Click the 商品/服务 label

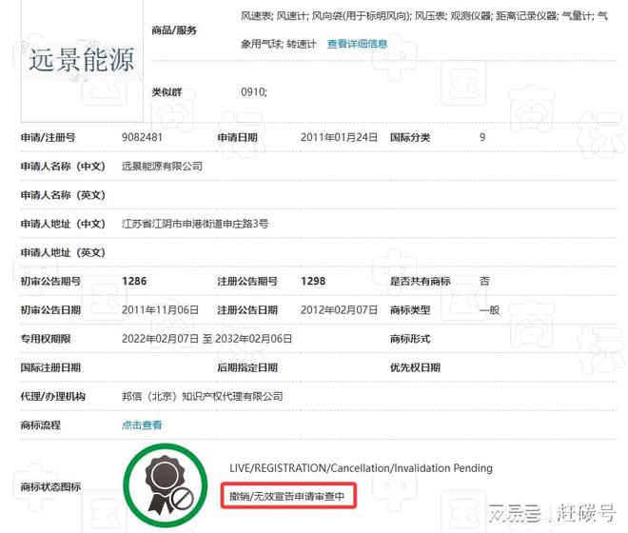[174, 30]
